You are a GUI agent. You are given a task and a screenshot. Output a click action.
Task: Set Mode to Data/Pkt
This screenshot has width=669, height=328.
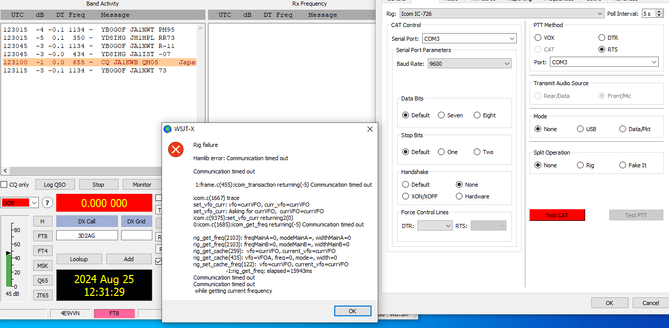coord(622,129)
